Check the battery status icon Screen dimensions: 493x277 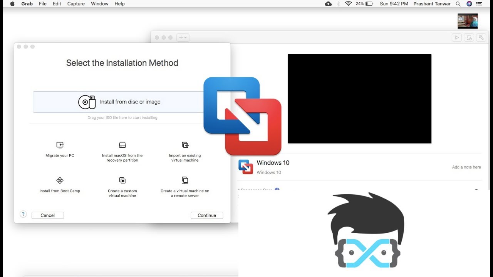369,3
